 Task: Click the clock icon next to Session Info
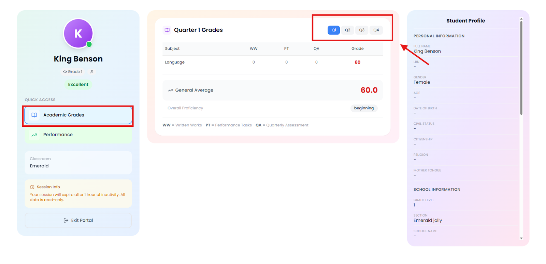point(32,187)
